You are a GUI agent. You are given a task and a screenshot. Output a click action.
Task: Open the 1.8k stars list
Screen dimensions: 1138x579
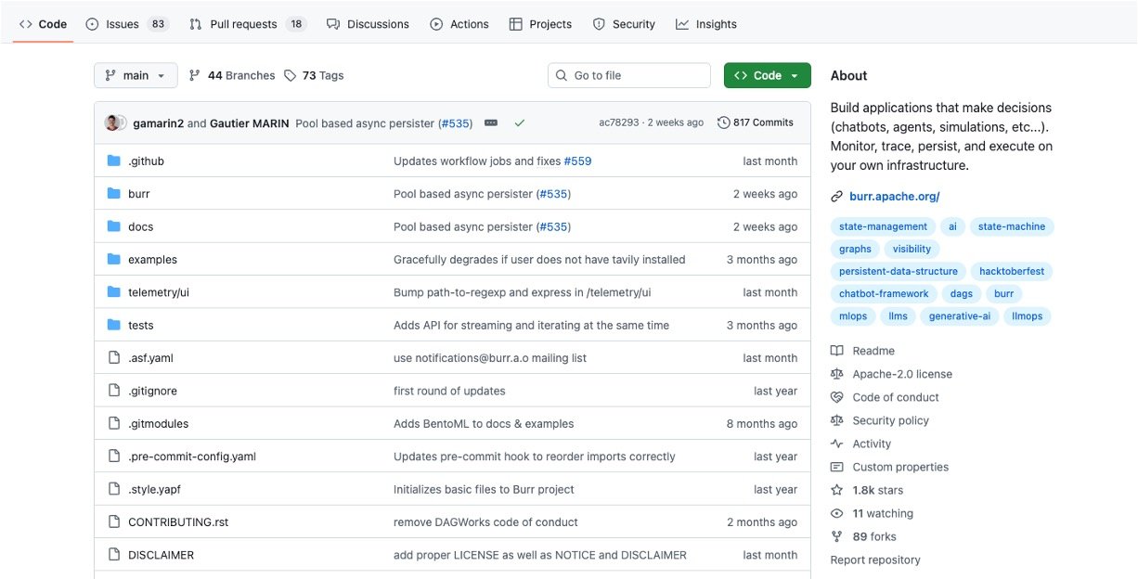click(x=876, y=490)
